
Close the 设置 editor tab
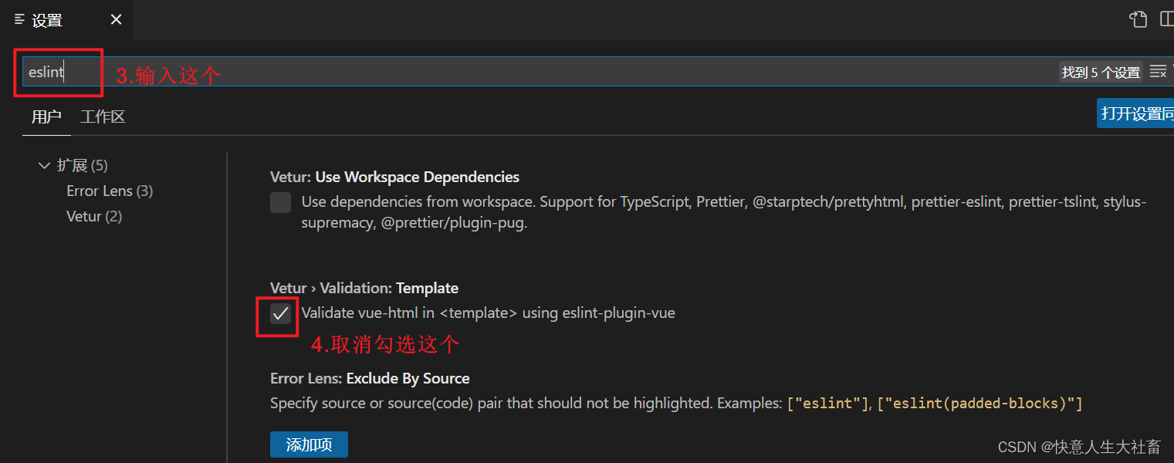[x=115, y=19]
